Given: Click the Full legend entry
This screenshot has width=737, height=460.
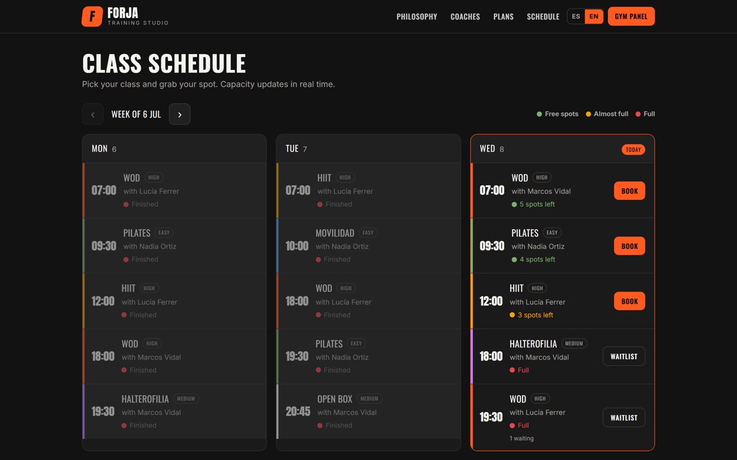Looking at the screenshot, I should coord(645,114).
